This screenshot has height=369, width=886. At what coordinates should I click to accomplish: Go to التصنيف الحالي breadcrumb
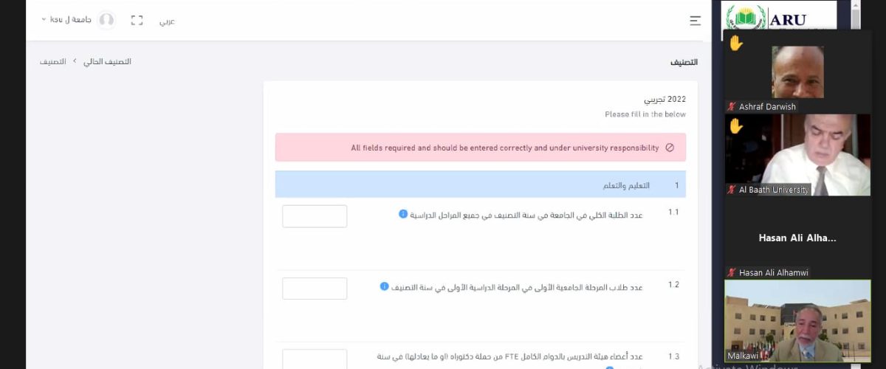pyautogui.click(x=107, y=61)
